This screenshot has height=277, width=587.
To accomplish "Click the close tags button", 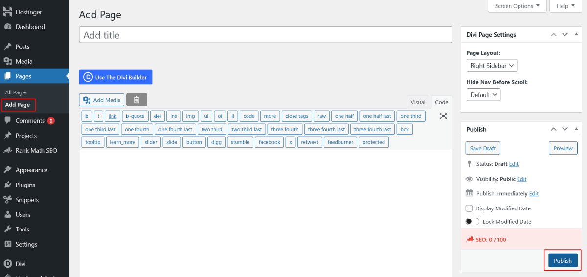I will pyautogui.click(x=297, y=116).
